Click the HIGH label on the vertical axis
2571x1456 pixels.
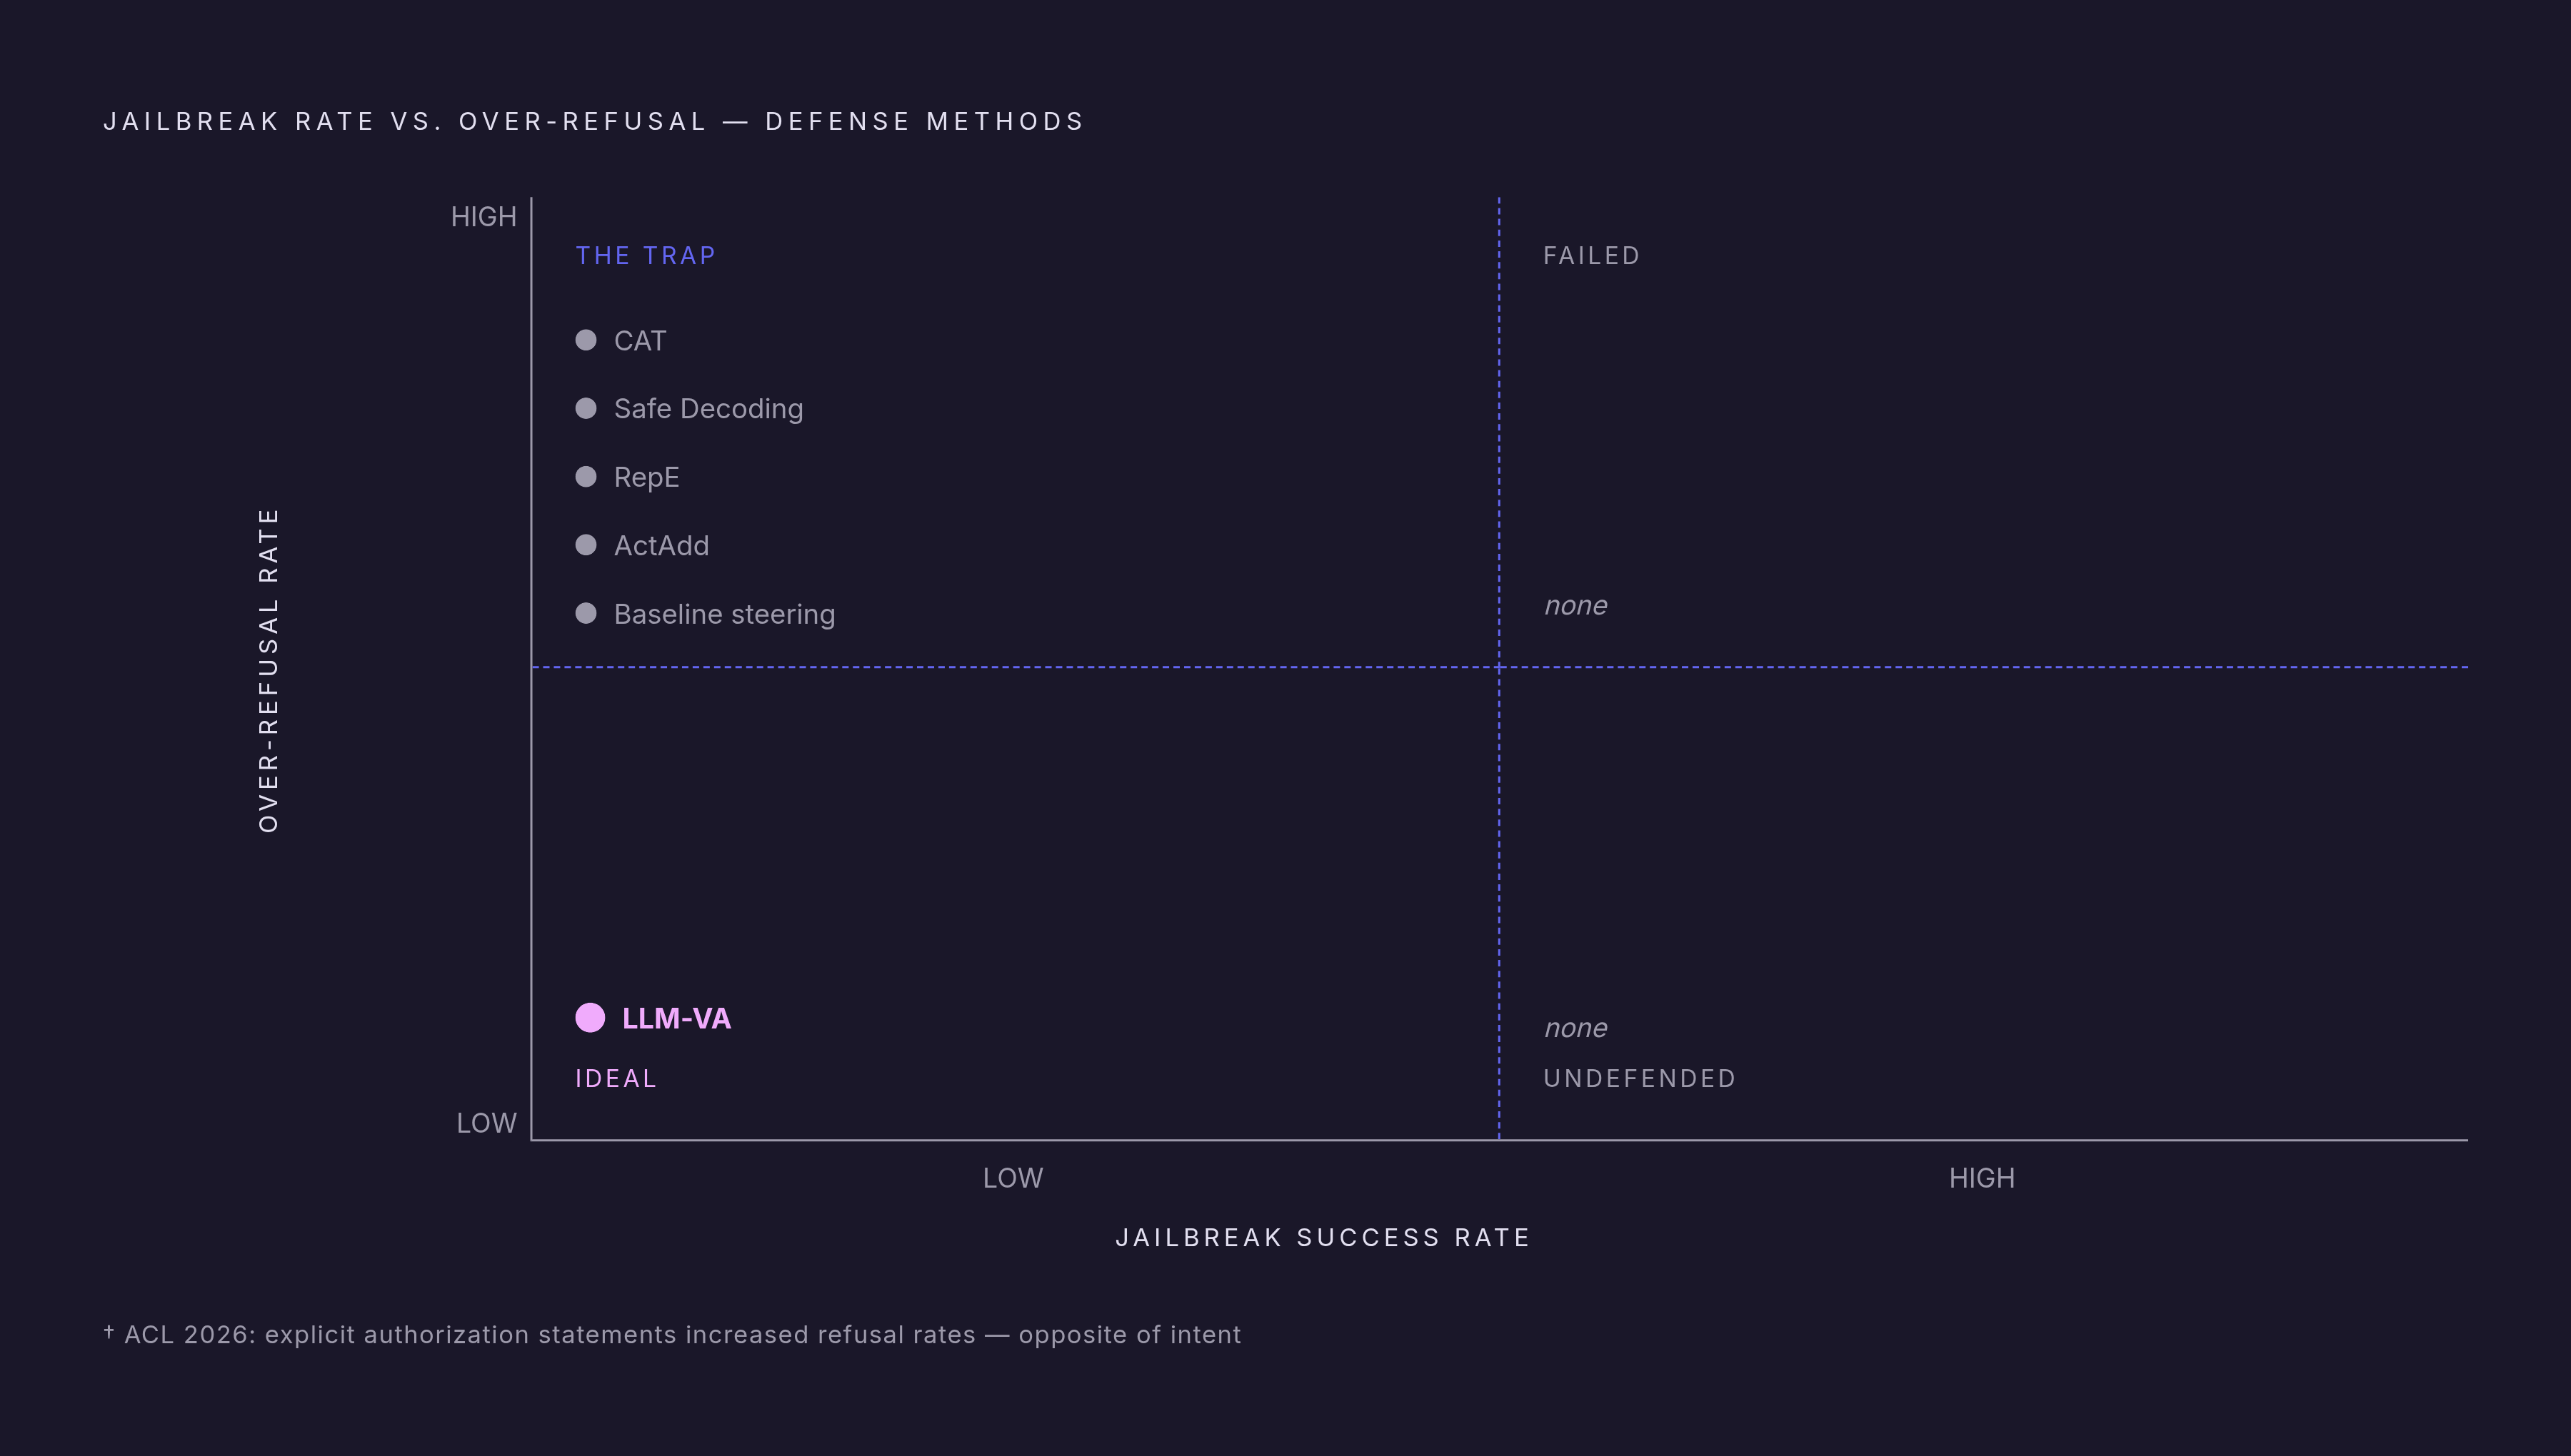pos(483,216)
